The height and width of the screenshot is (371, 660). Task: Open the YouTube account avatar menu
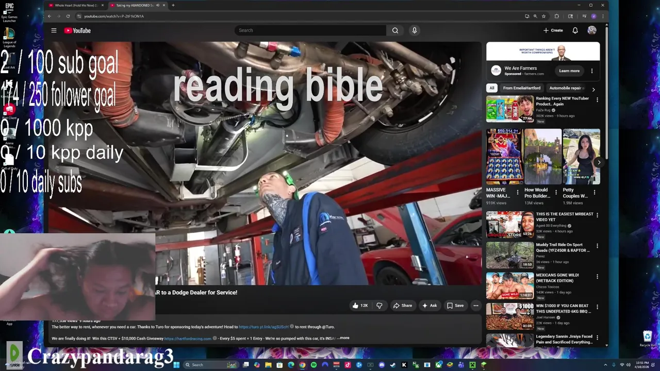[592, 30]
